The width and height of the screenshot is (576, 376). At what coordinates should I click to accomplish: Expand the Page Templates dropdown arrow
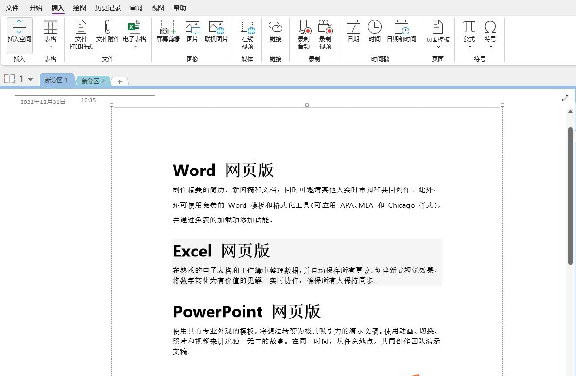click(438, 47)
